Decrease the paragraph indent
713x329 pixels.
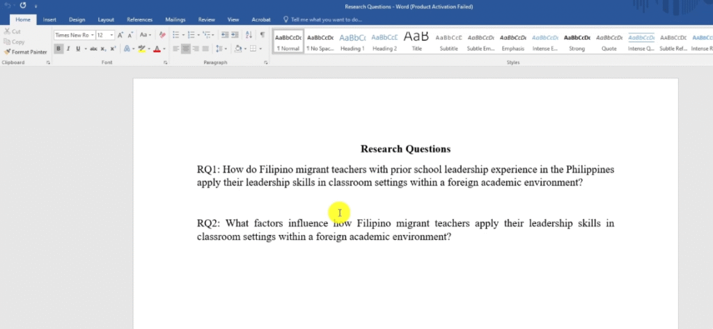[x=224, y=35]
